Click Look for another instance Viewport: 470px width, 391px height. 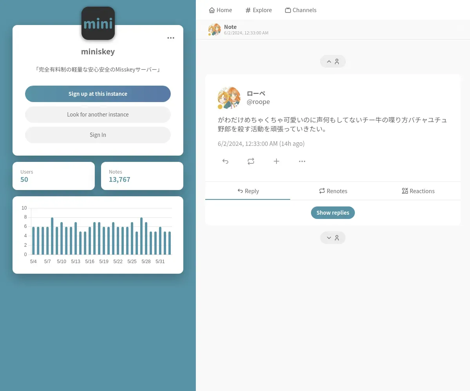coord(98,115)
